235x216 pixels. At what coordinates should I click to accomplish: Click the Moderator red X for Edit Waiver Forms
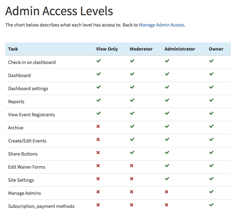coord(132,165)
